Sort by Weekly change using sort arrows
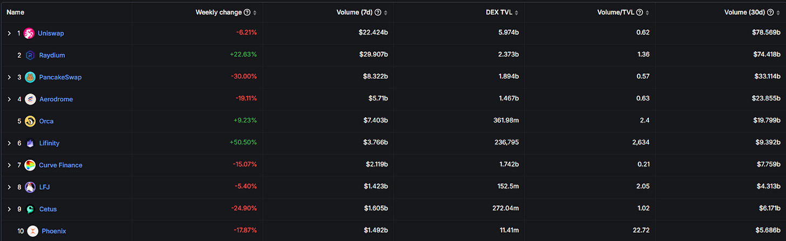Viewport: 786px width, 241px height. point(255,12)
